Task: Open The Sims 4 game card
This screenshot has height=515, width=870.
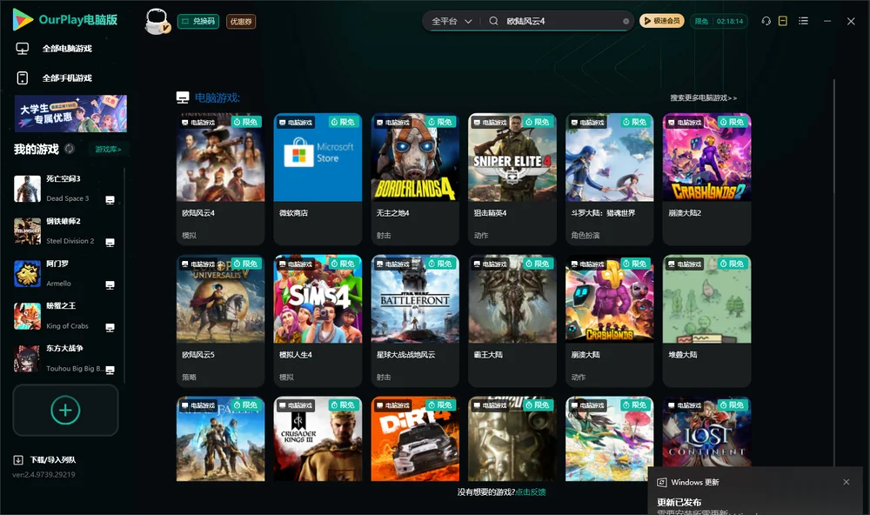Action: (x=318, y=321)
